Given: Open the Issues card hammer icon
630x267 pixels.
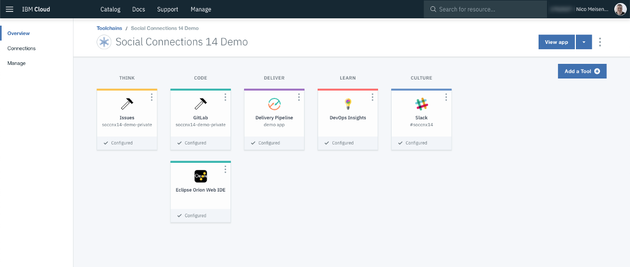Looking at the screenshot, I should [x=127, y=104].
